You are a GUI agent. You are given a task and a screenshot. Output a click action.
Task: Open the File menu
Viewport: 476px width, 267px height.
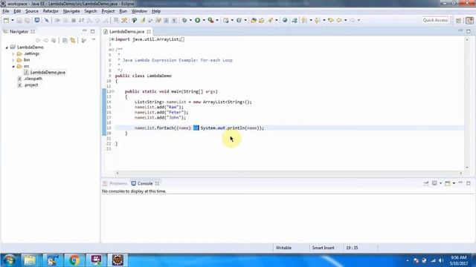point(6,11)
